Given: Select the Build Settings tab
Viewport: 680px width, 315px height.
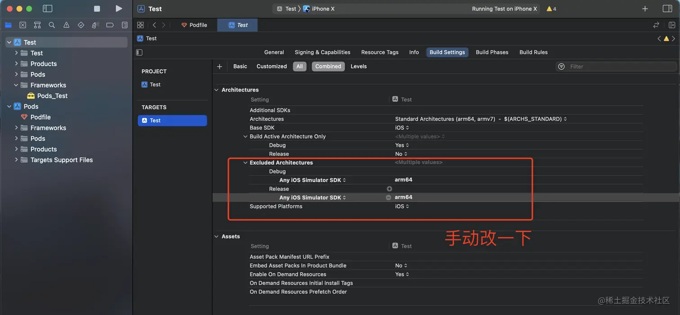Looking at the screenshot, I should coord(447,52).
